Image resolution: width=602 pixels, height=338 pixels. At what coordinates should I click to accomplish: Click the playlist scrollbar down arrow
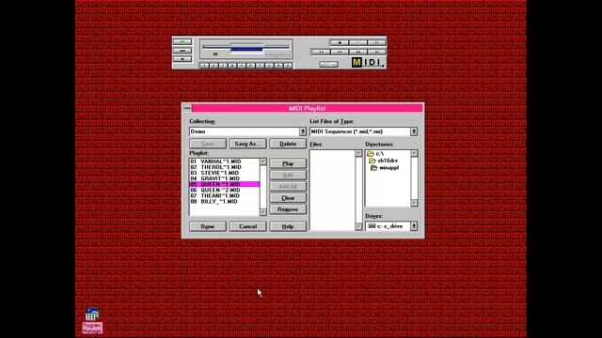point(263,212)
